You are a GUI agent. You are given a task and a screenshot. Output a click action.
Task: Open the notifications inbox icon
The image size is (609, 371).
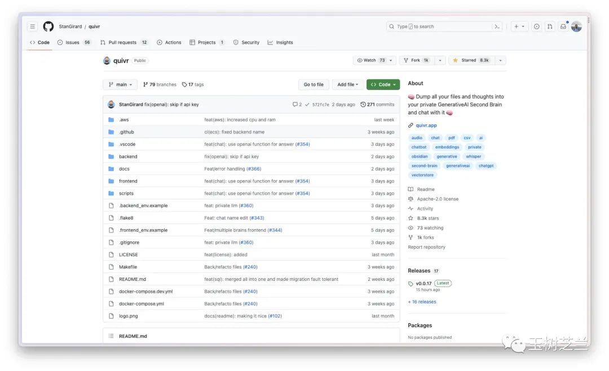[563, 26]
